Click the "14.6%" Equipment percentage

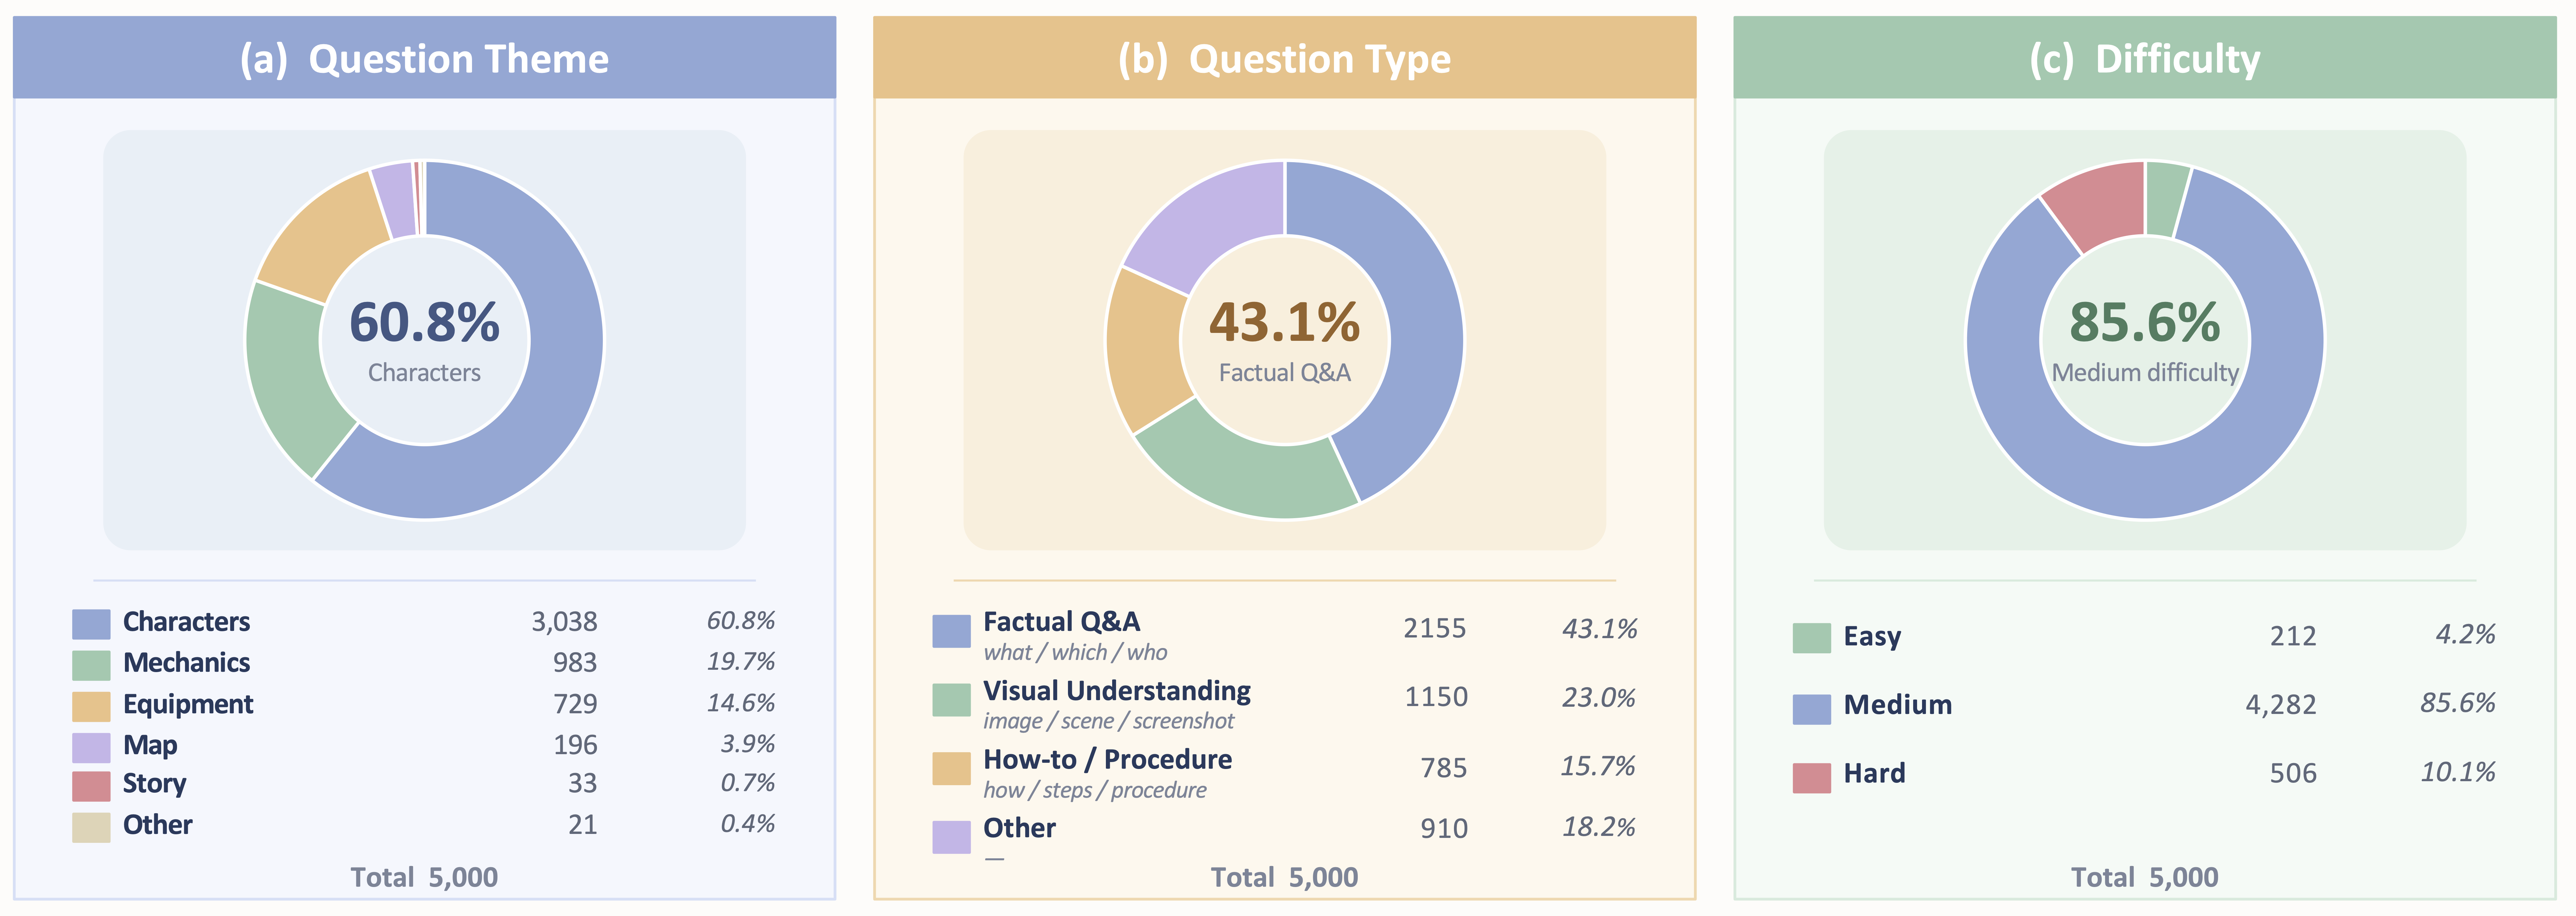(741, 703)
